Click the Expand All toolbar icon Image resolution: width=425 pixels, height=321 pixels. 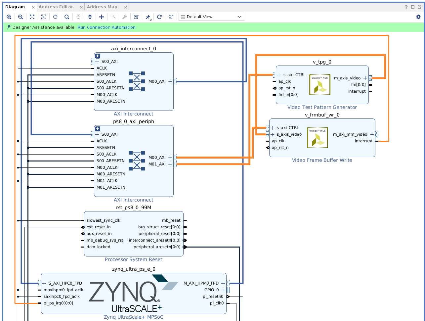click(90, 17)
